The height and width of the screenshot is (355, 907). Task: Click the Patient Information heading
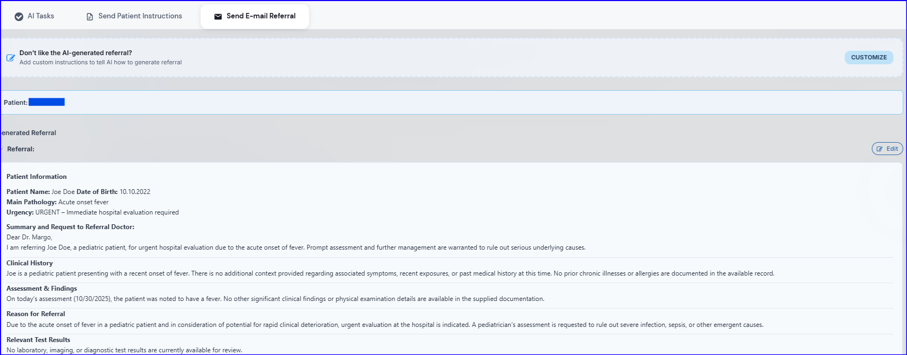tap(37, 177)
